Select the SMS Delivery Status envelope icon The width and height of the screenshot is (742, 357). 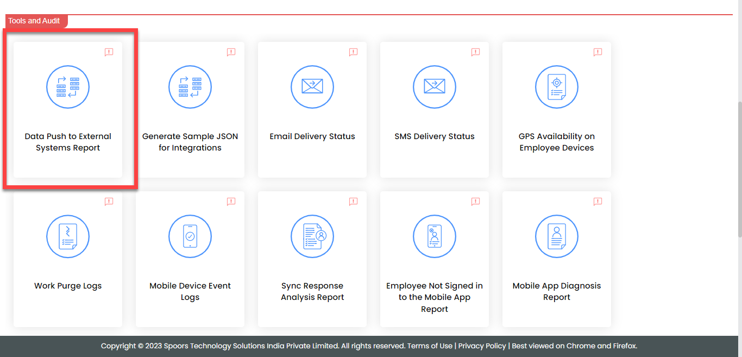click(x=435, y=87)
